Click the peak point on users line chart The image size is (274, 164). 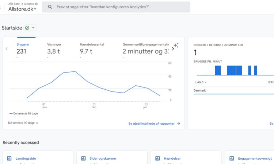point(75,71)
